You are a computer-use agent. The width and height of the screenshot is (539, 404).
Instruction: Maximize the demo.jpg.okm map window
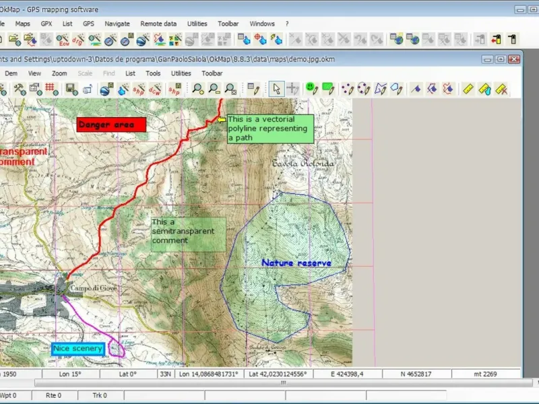[501, 59]
